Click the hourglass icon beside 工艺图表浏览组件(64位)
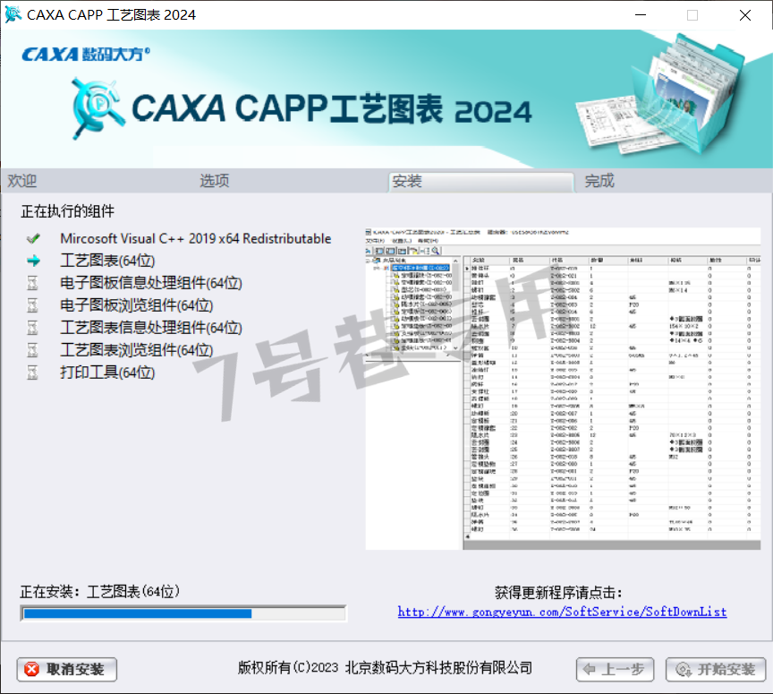 click(32, 350)
